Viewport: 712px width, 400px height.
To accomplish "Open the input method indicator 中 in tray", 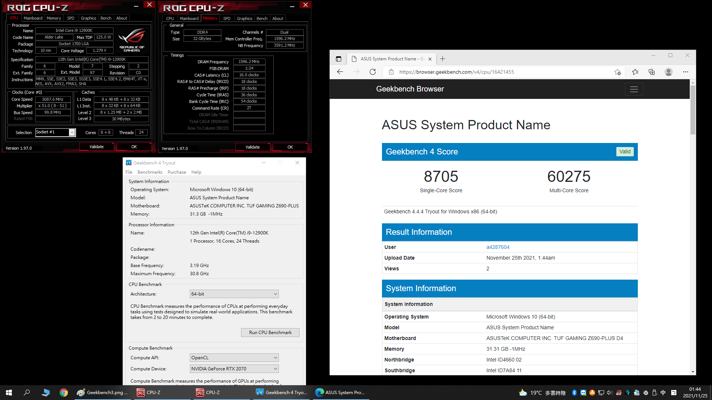I will point(663,393).
